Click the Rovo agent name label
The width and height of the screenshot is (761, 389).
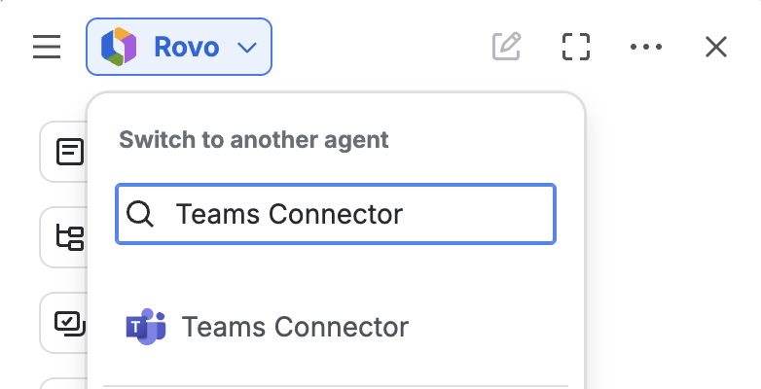187,47
